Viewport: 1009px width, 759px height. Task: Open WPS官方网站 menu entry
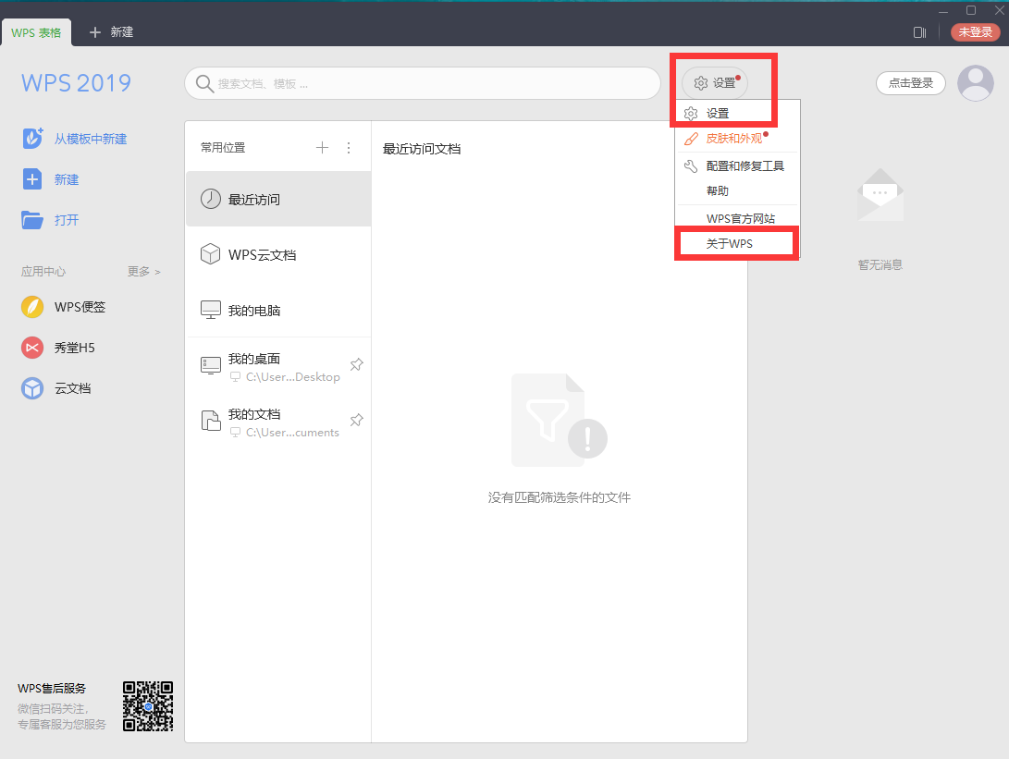(x=737, y=219)
